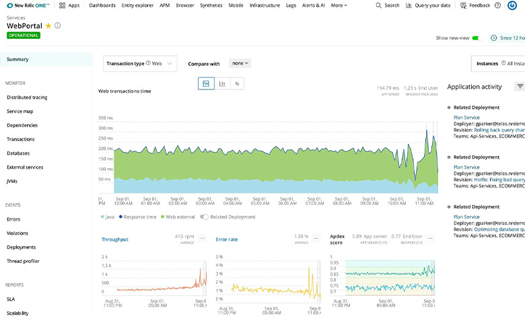Image resolution: width=525 pixels, height=316 pixels.
Task: Open Dependencies in the sidebar
Action: [x=22, y=126]
